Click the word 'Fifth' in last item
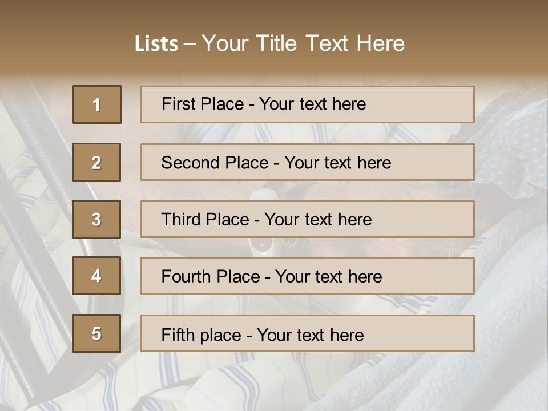The width and height of the screenshot is (548, 411). (178, 335)
